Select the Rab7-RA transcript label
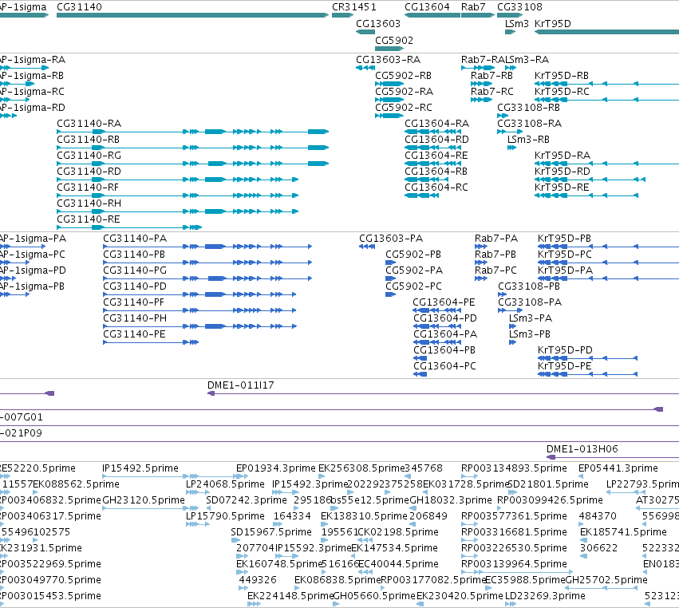This screenshot has width=679, height=608. click(x=483, y=59)
